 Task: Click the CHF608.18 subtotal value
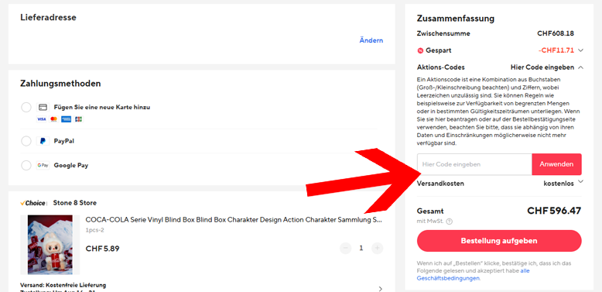556,33
